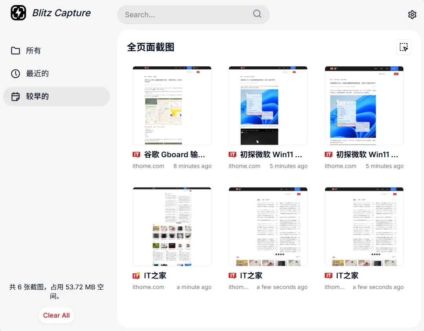Click the a minute ago timestamp
This screenshot has height=331, width=424.
coord(194,287)
